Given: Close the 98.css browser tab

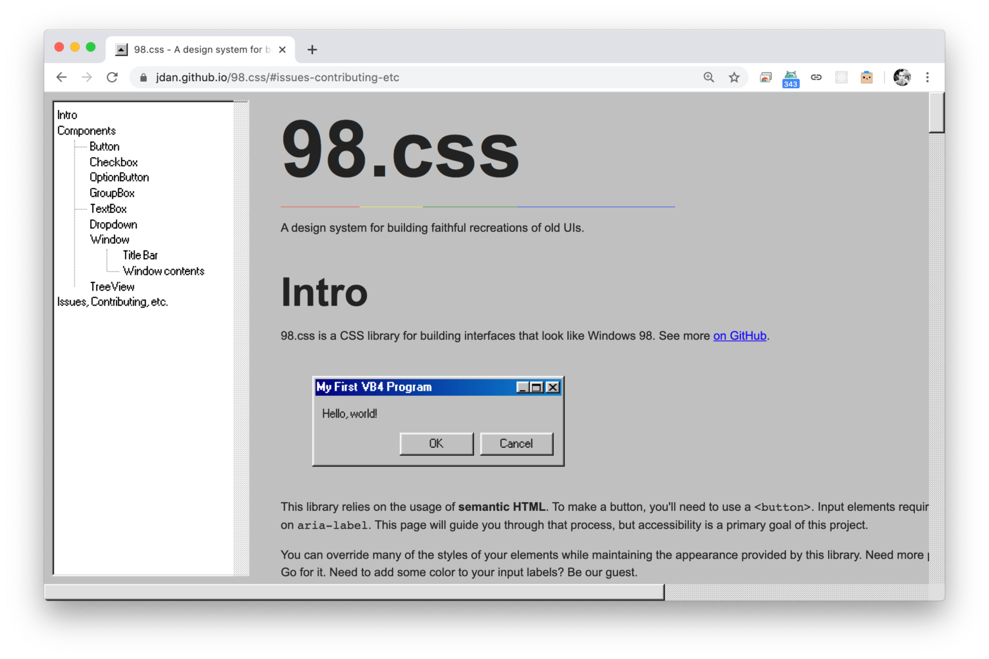Looking at the screenshot, I should click(282, 50).
